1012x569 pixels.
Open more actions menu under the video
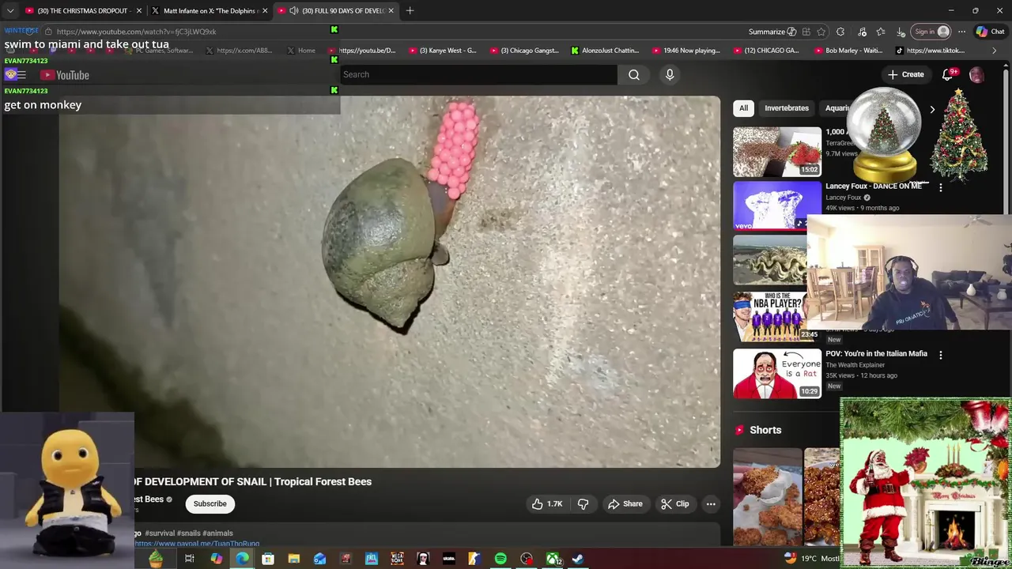pyautogui.click(x=711, y=503)
